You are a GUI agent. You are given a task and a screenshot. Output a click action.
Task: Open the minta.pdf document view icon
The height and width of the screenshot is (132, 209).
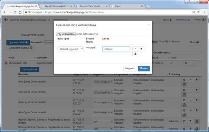pyautogui.click(x=141, y=49)
